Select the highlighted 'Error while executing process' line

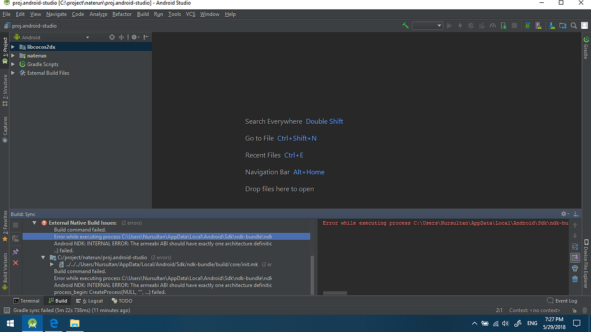163,237
